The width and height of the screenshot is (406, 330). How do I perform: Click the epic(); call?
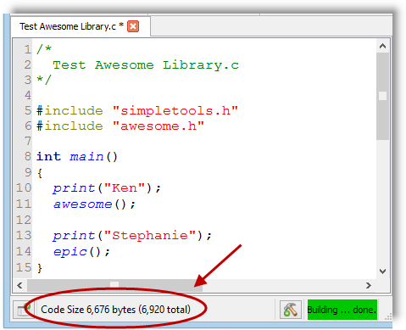81,251
